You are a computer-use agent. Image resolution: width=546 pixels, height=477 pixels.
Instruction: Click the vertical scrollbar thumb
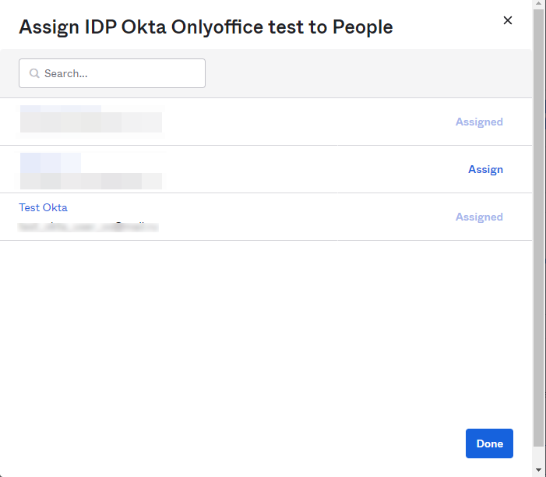pos(539,227)
